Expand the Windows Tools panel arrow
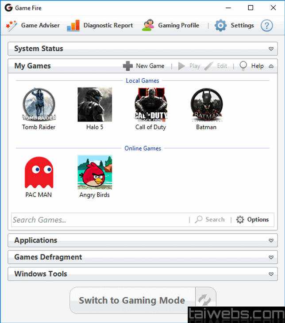The width and height of the screenshot is (285, 323). point(271,274)
